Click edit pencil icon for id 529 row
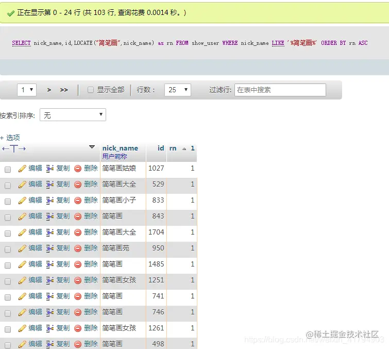Screen dimensions: 389x349 point(22,185)
